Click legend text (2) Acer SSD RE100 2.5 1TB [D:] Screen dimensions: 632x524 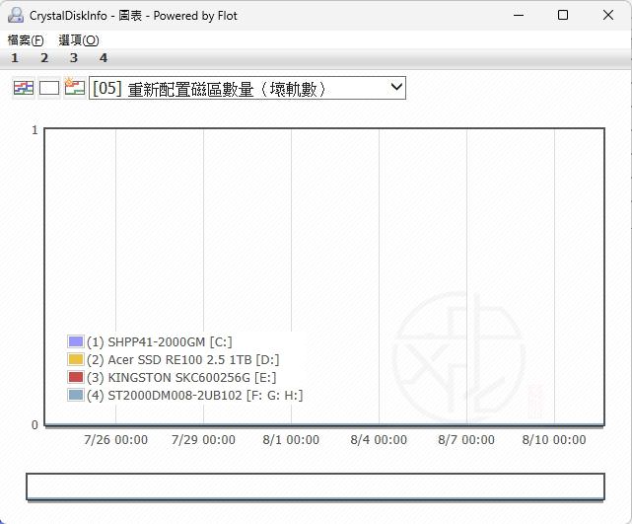click(x=183, y=360)
